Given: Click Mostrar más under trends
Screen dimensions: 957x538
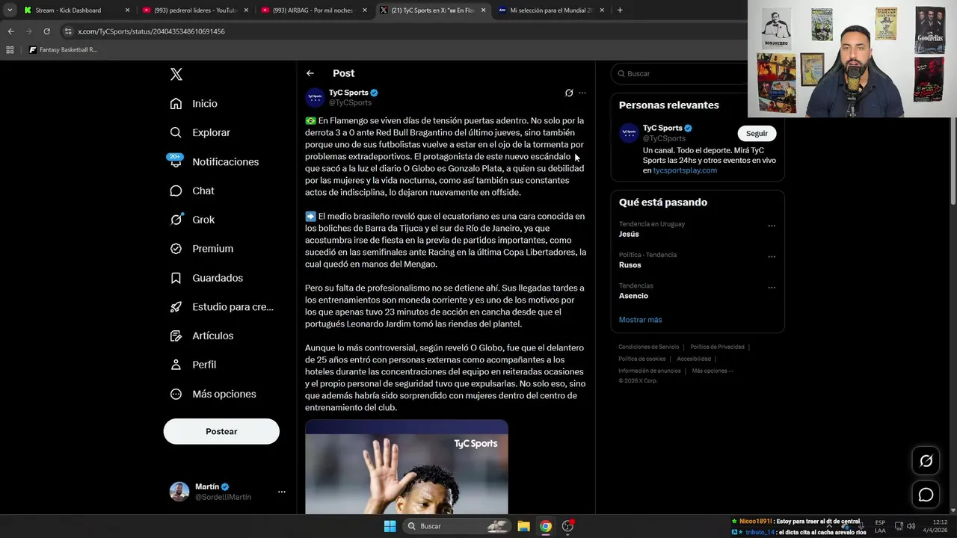Looking at the screenshot, I should pos(640,320).
